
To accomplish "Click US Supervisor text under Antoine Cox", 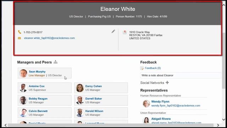I will [37, 90].
